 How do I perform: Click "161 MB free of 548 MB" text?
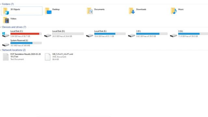(20, 45)
